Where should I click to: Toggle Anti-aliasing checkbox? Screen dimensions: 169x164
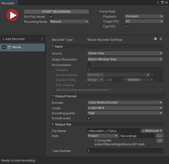tap(89, 85)
